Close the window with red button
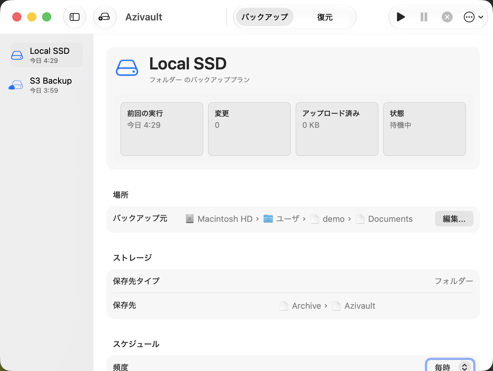Viewport: 493px width, 371px height. point(17,17)
